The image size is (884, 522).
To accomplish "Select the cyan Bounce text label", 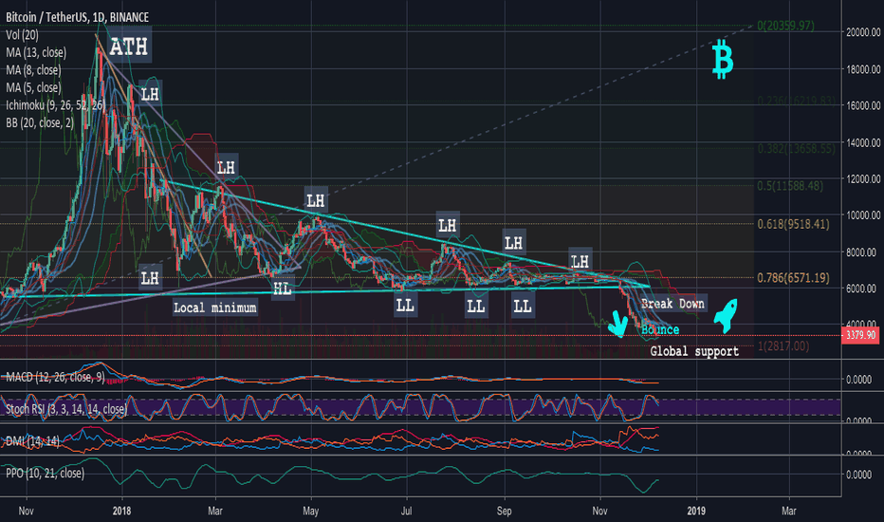I will 660,329.
